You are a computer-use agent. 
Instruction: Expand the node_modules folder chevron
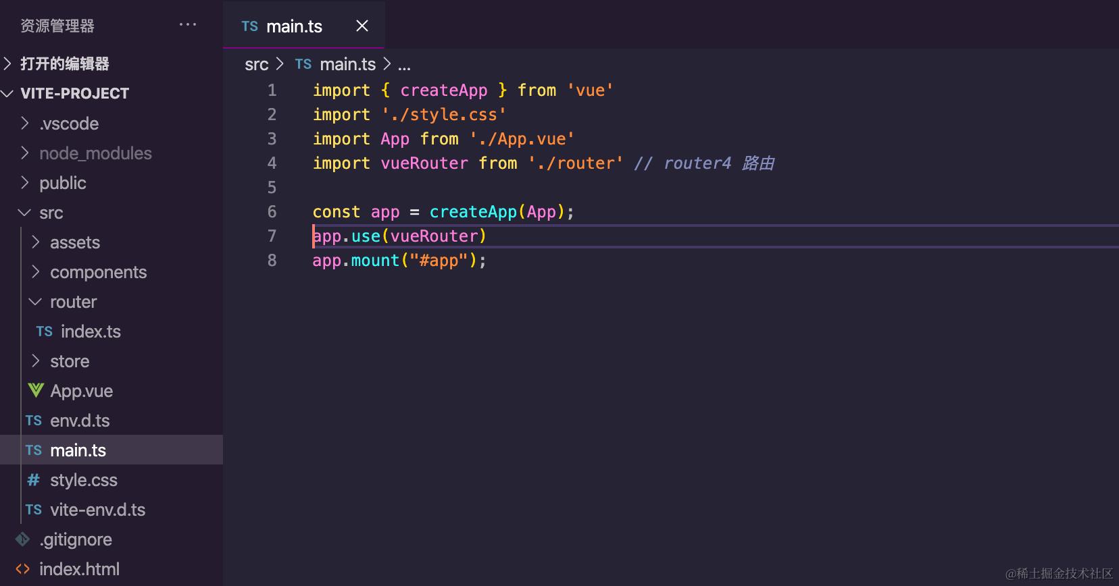tap(25, 153)
